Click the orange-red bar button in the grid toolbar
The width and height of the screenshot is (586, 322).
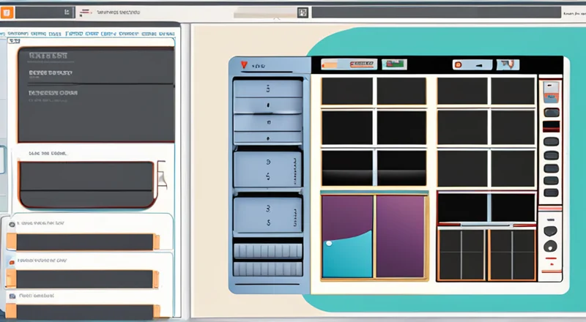coord(355,65)
